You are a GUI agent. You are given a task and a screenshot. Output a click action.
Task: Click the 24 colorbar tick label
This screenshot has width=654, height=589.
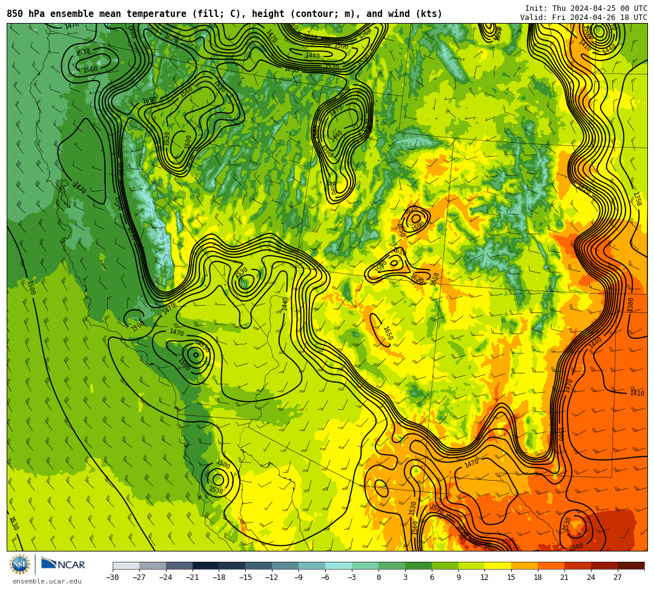tap(591, 577)
